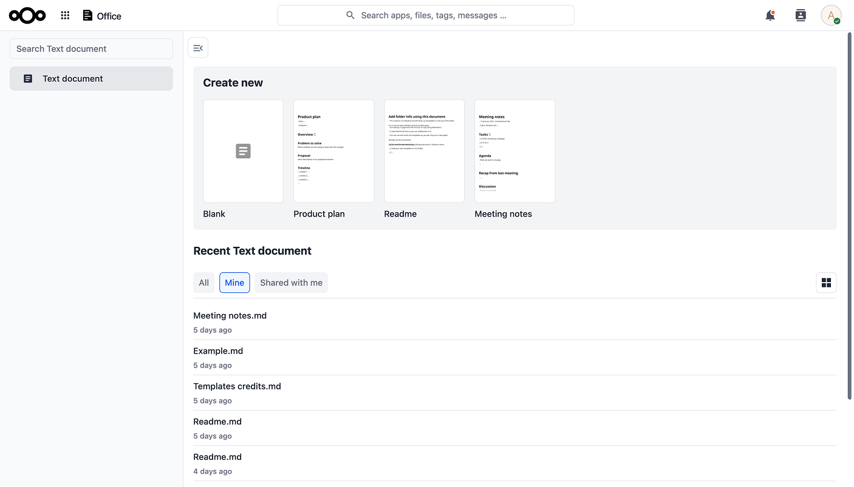Click the Meeting notes template label

(503, 214)
